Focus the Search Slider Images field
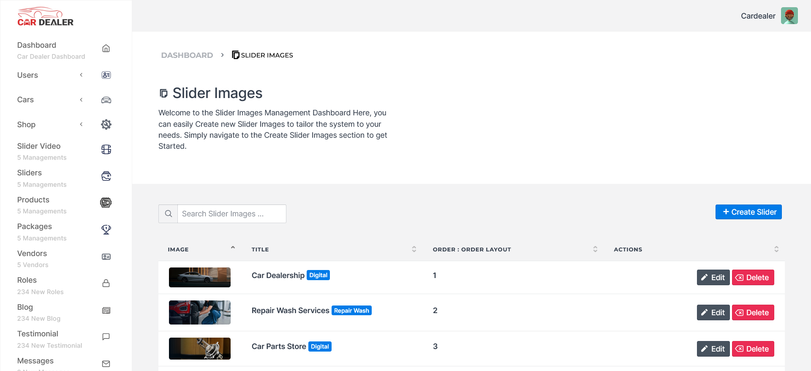 tap(231, 214)
